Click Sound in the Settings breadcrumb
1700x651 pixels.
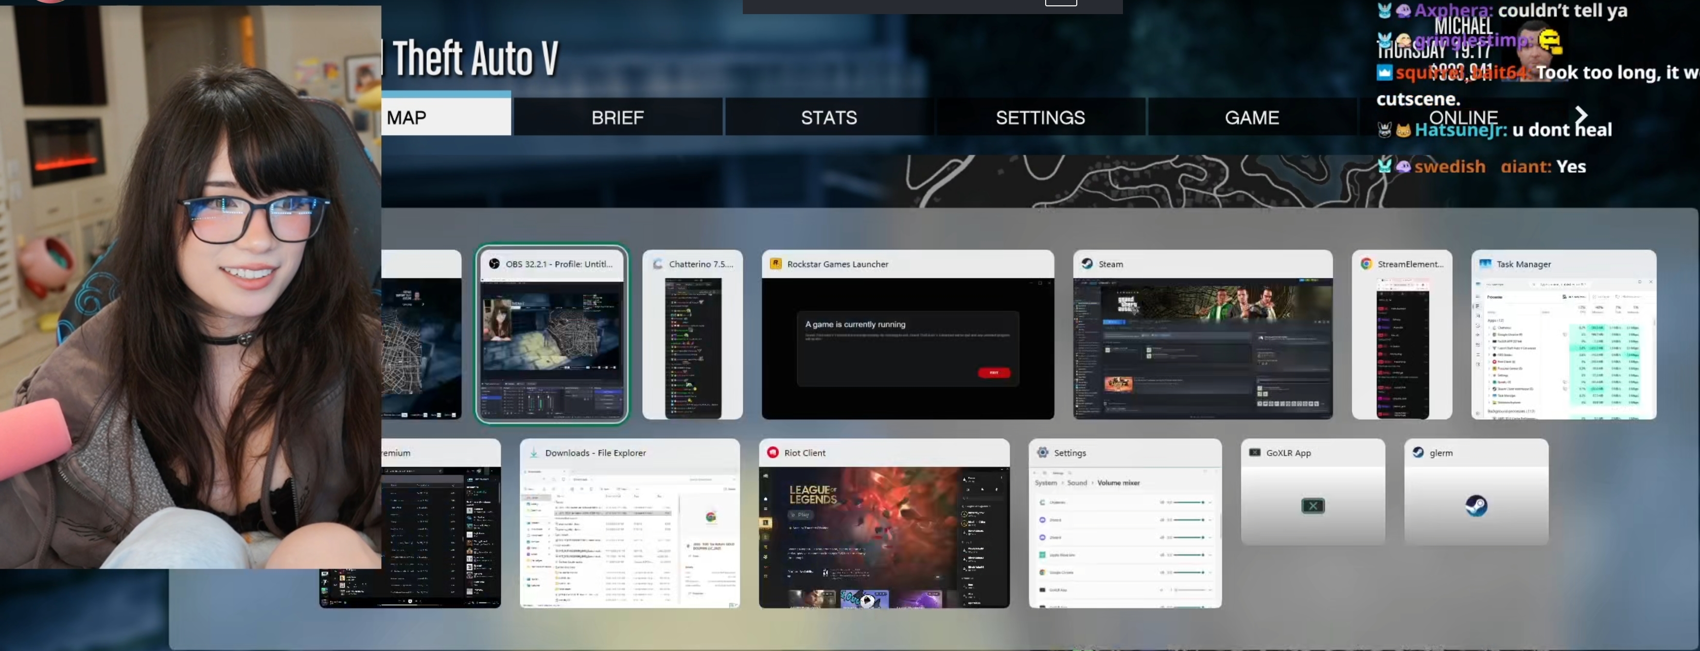pos(1077,483)
